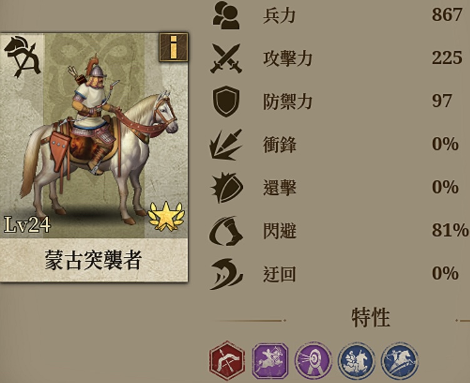470x383 pixels.
Task: Select the first blue cavalry trait icon
Action: tap(356, 361)
